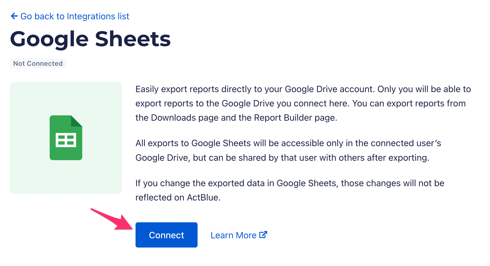Click the external link icon beside Learn More

[x=263, y=235]
